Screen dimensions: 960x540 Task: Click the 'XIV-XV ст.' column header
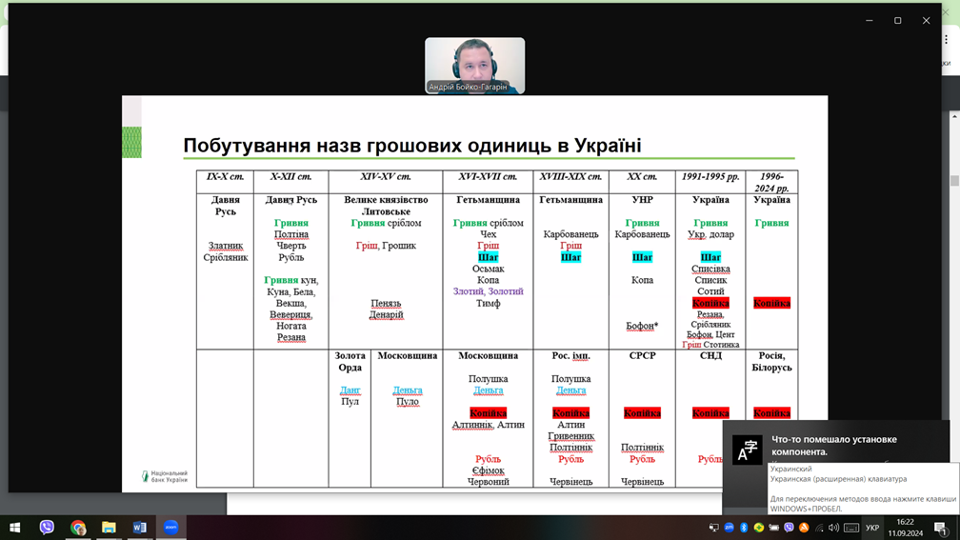coord(386,176)
